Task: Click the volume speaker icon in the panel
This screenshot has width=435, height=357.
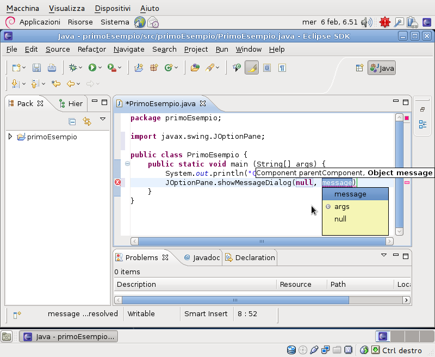Action: [x=366, y=22]
